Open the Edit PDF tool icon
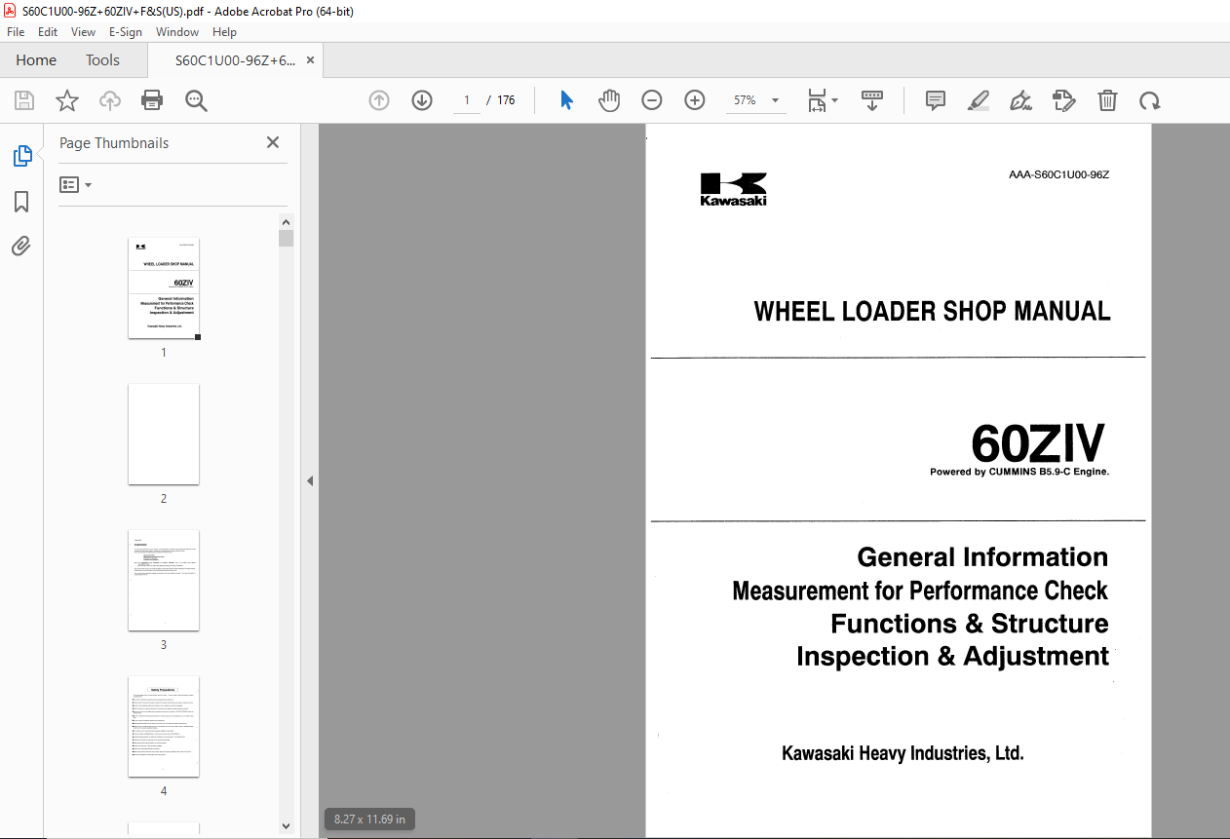1230x839 pixels. click(x=1064, y=100)
